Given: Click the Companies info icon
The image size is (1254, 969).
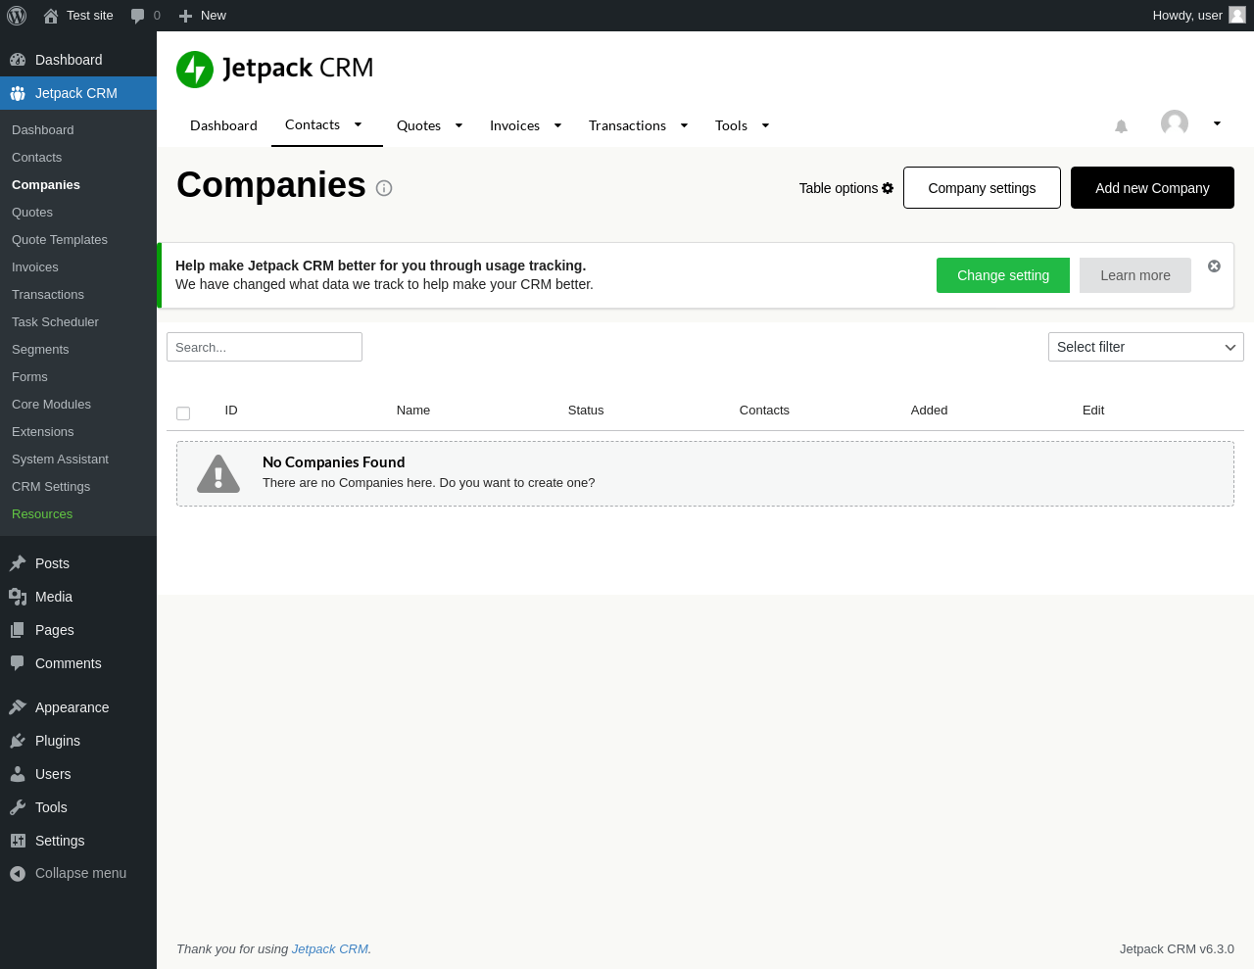Looking at the screenshot, I should [x=384, y=188].
